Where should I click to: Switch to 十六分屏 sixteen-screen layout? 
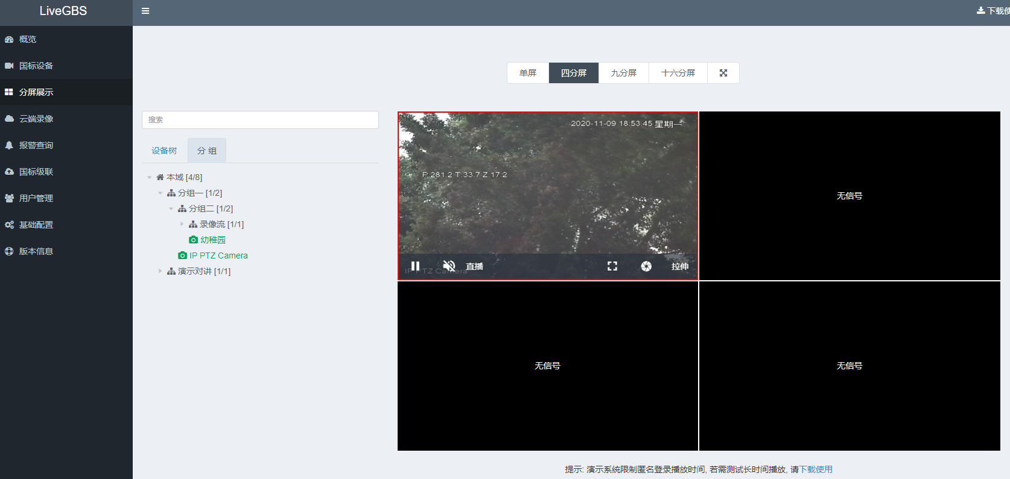pos(678,73)
